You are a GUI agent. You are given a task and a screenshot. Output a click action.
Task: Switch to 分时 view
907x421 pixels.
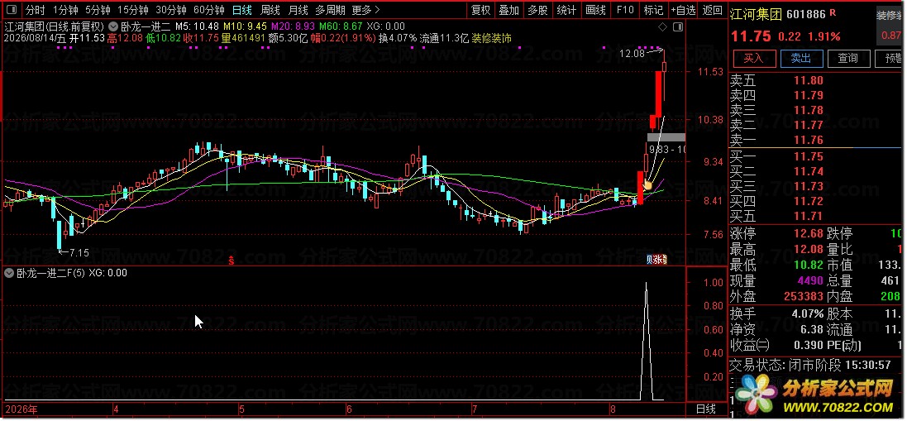tap(36, 10)
